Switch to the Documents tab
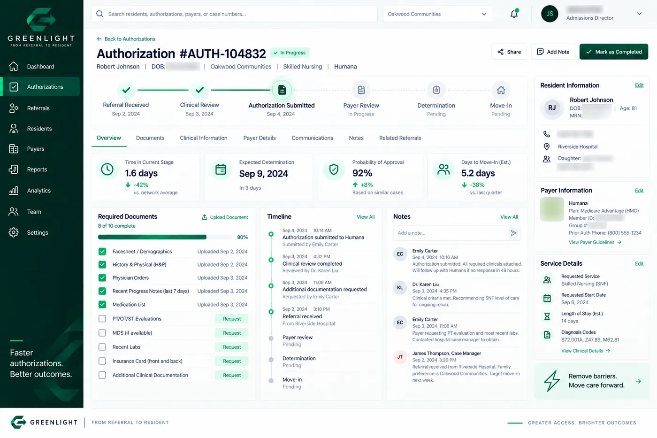The width and height of the screenshot is (657, 438). coord(150,138)
